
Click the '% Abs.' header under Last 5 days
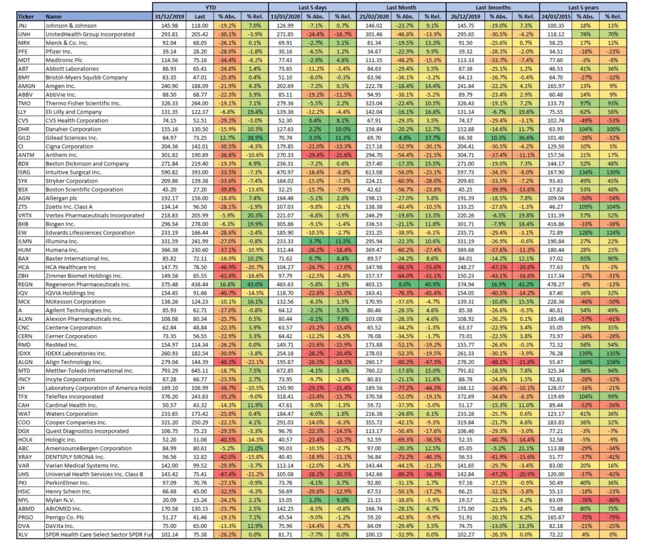click(x=315, y=16)
